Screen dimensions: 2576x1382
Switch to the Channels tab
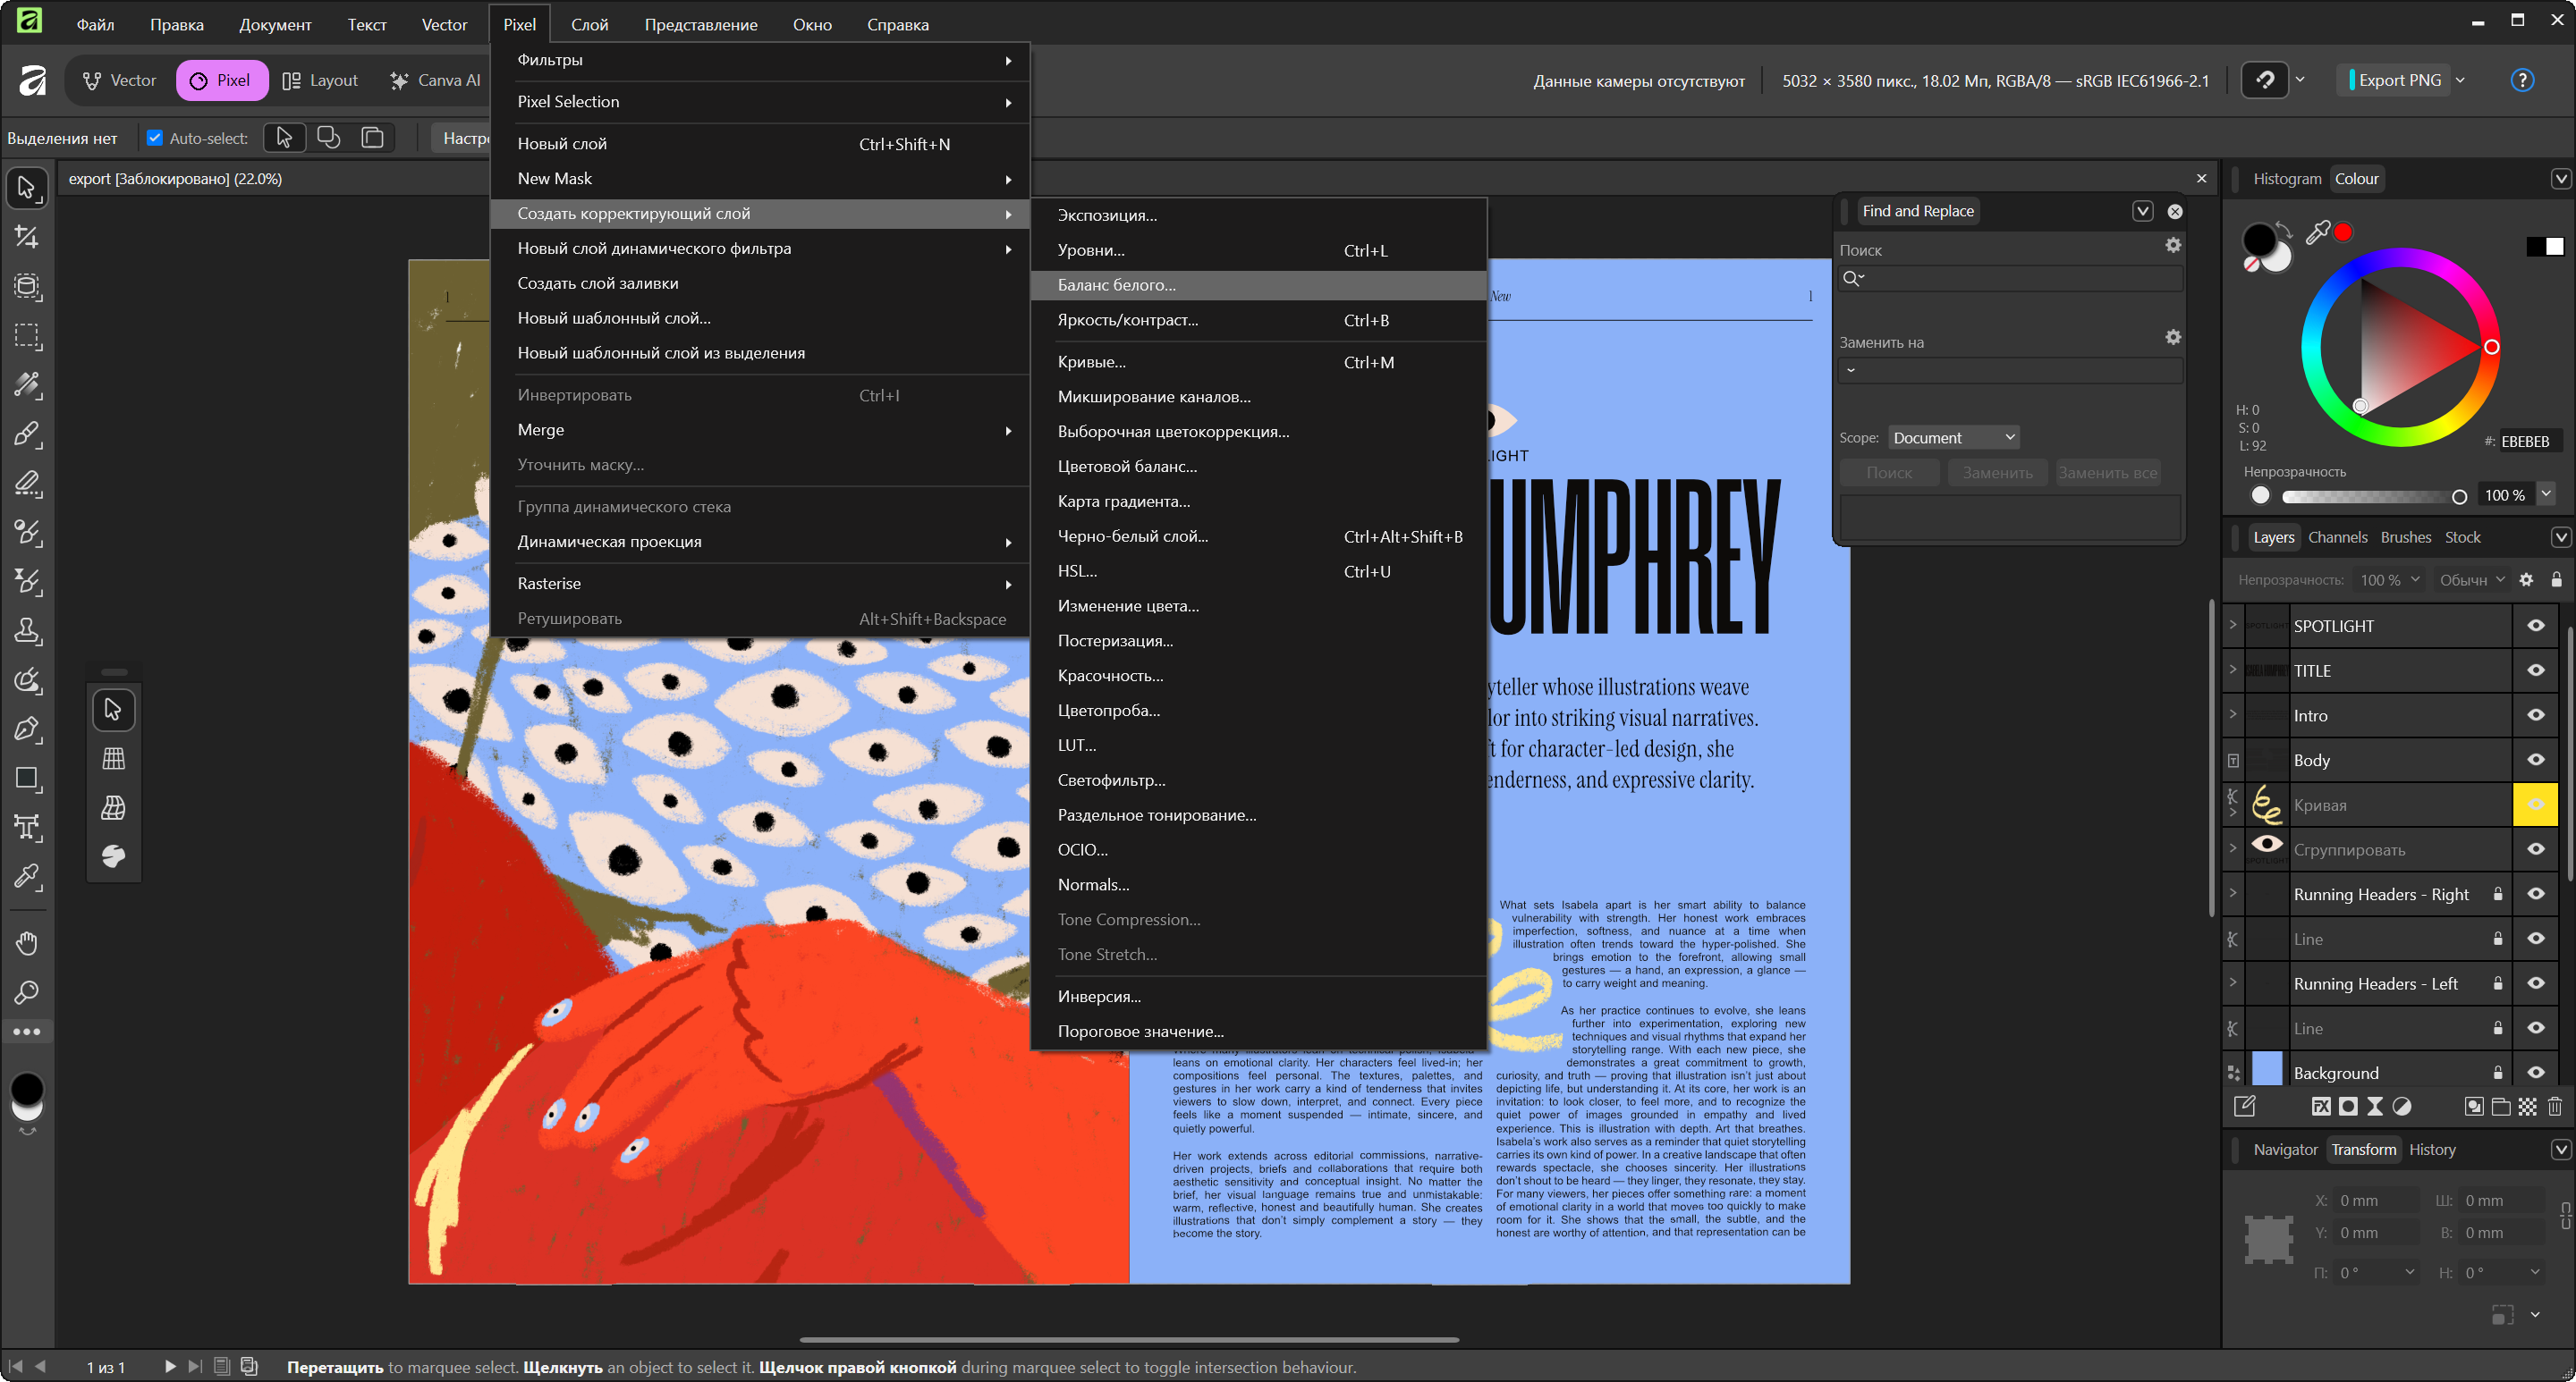click(x=2337, y=536)
